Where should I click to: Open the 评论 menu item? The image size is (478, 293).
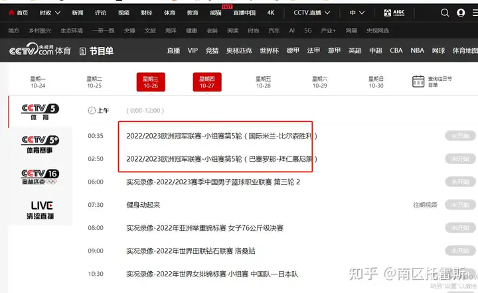pos(101,13)
